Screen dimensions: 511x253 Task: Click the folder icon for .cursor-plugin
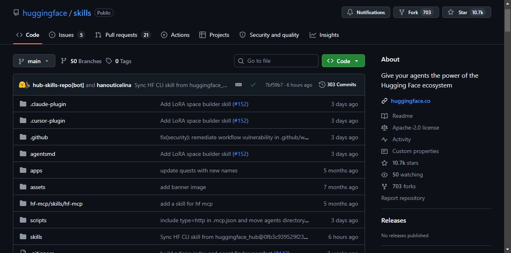tap(23, 121)
